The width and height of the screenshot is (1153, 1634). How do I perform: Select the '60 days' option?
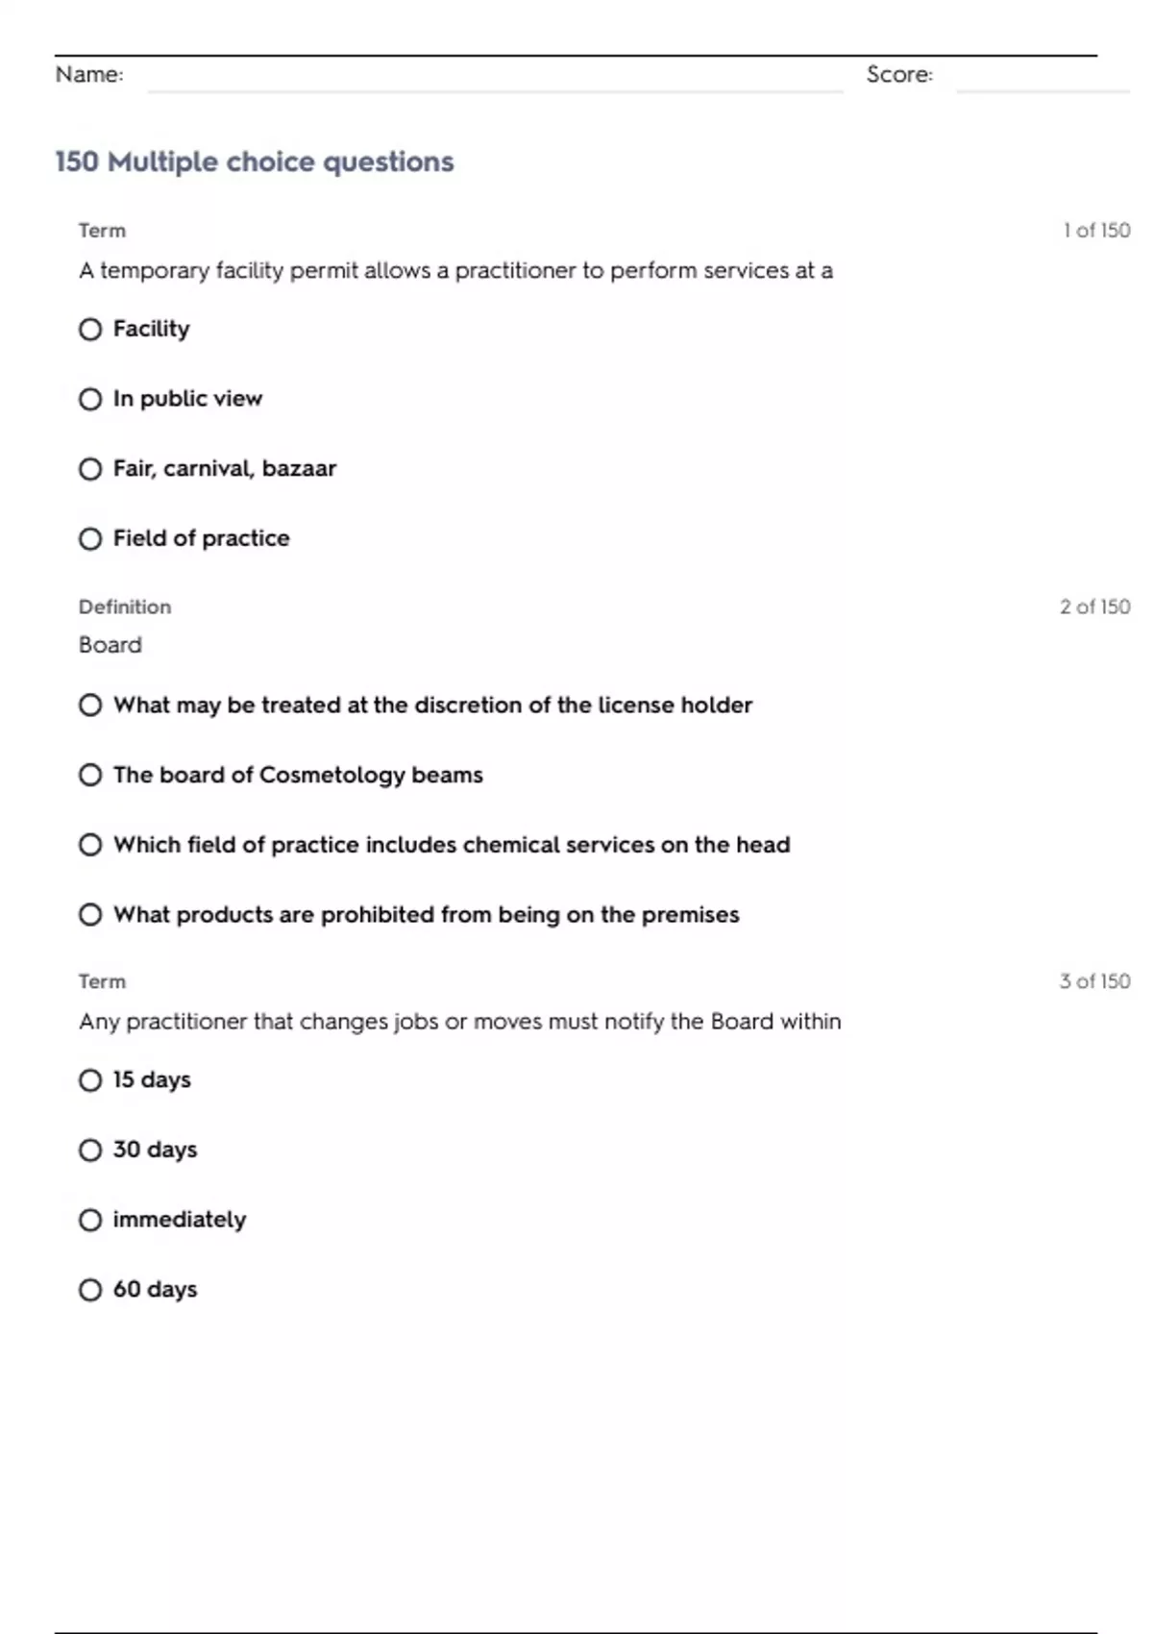point(90,1290)
